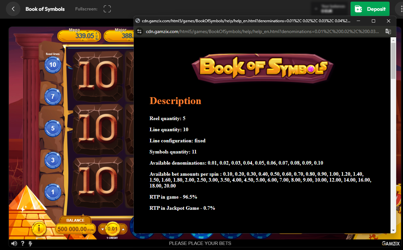The image size is (403, 250).
Task: Click the "Available bet amounts per spin" paragraph
Action: click(x=261, y=180)
